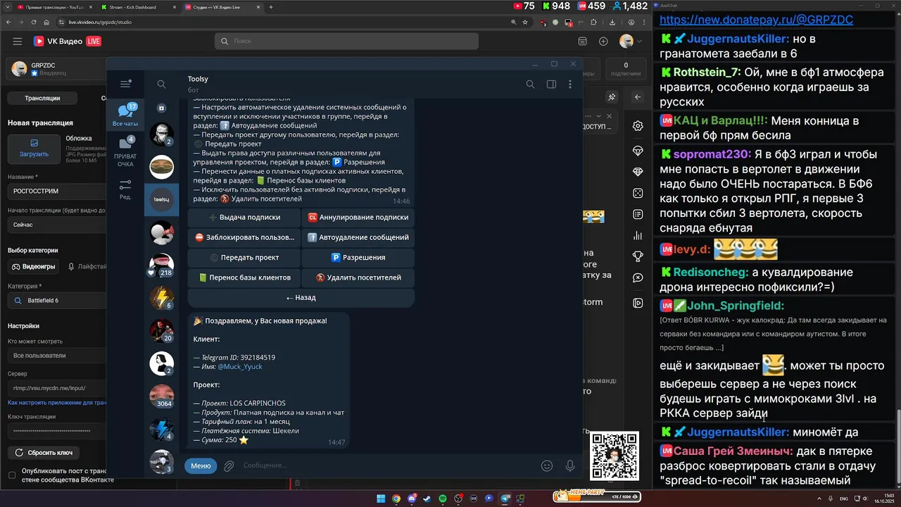Open the donatepay.ru link in chat

coord(756,20)
